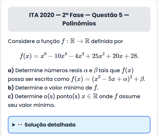Click the ITA 2020 question title
Image resolution: width=158 pixels, height=136 pixels.
[x=79, y=15]
